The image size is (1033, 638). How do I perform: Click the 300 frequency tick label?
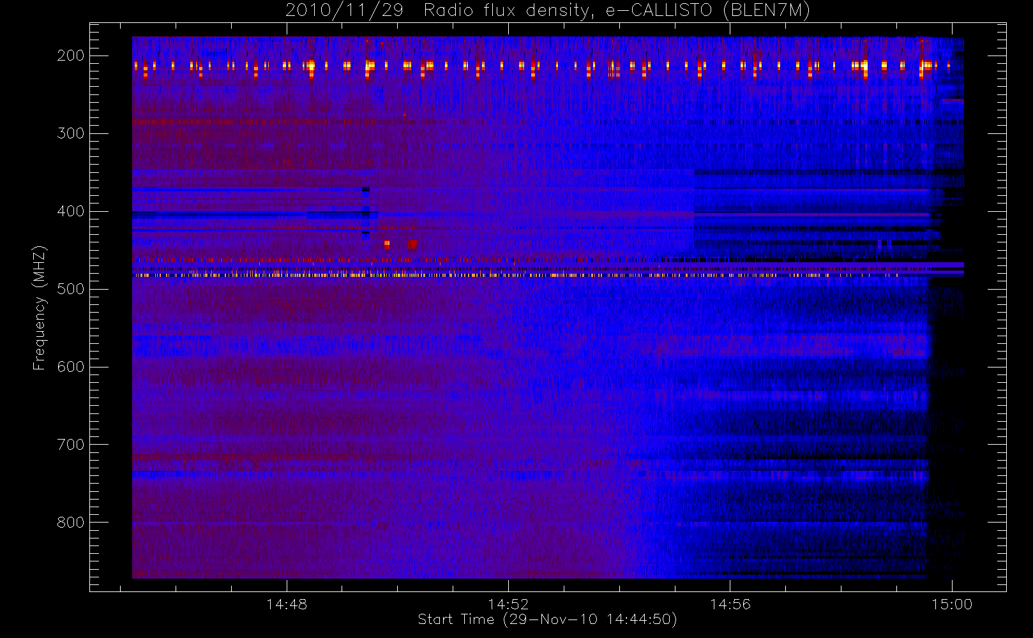pyautogui.click(x=71, y=133)
